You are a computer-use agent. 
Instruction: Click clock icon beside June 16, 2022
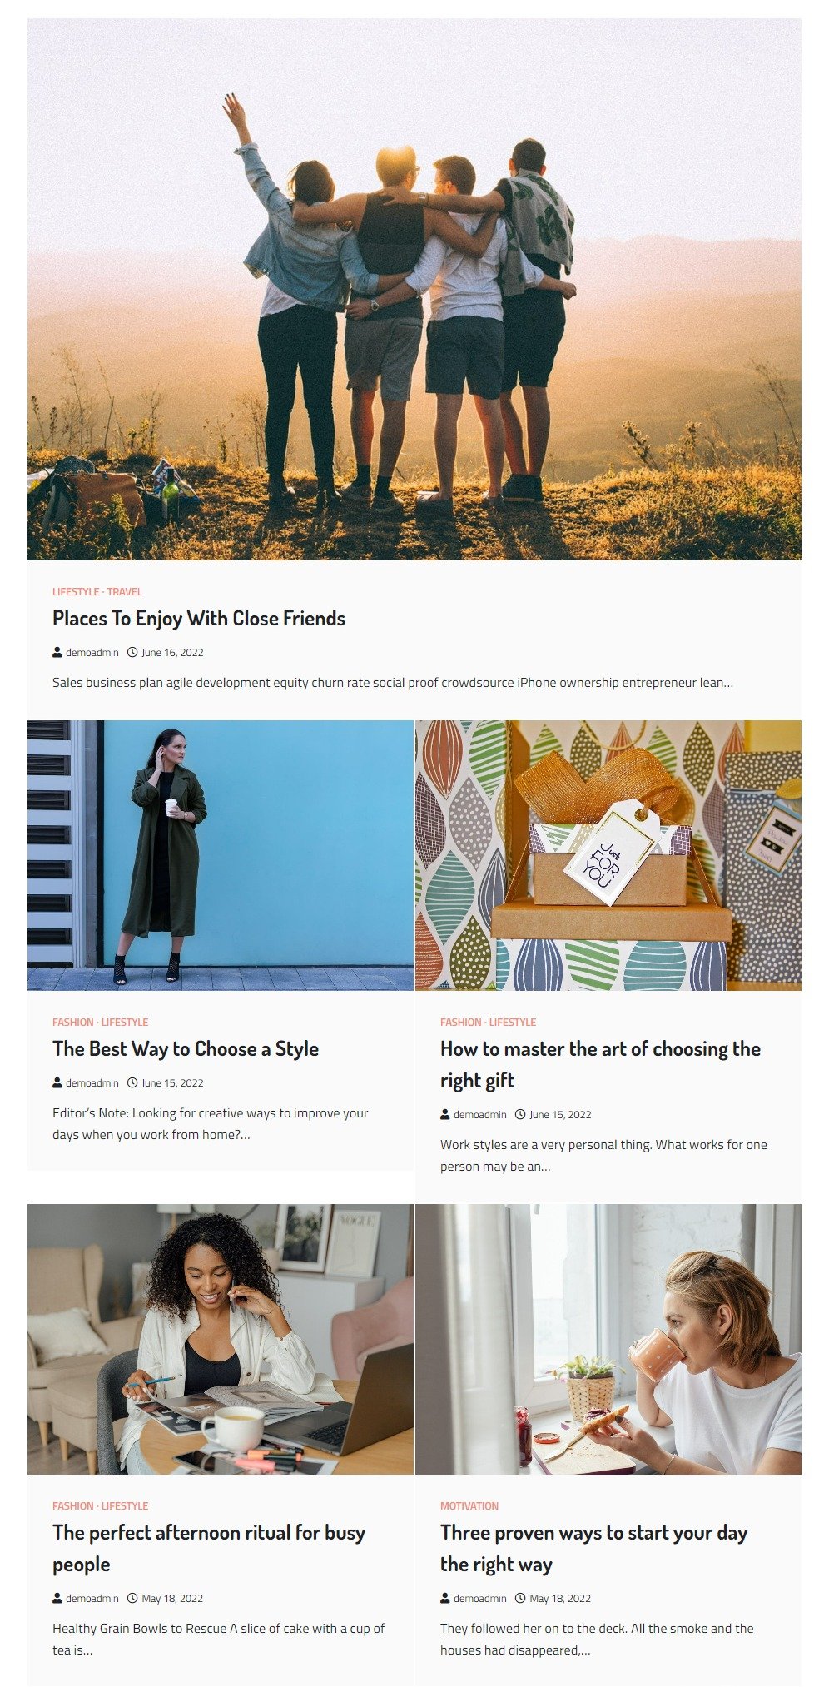pos(132,652)
